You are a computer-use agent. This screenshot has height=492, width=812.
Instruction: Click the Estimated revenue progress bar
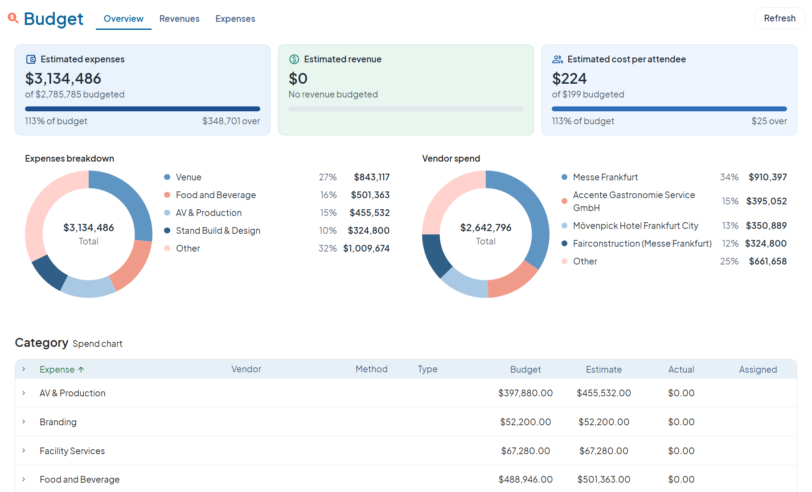pyautogui.click(x=406, y=109)
